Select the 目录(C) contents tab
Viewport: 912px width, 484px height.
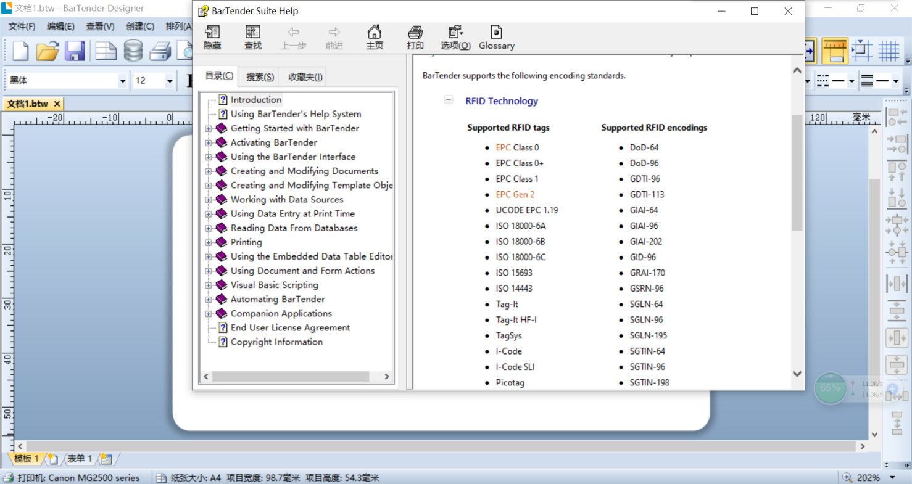pos(219,76)
